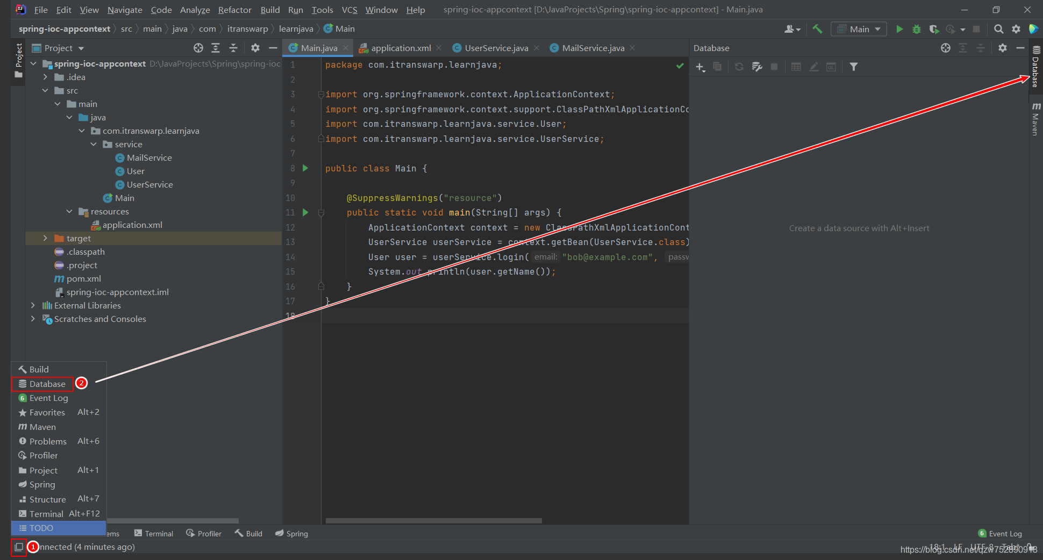Expand the .idea folder

[x=45, y=77]
